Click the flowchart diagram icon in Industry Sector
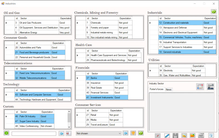 (x=200, y=86)
